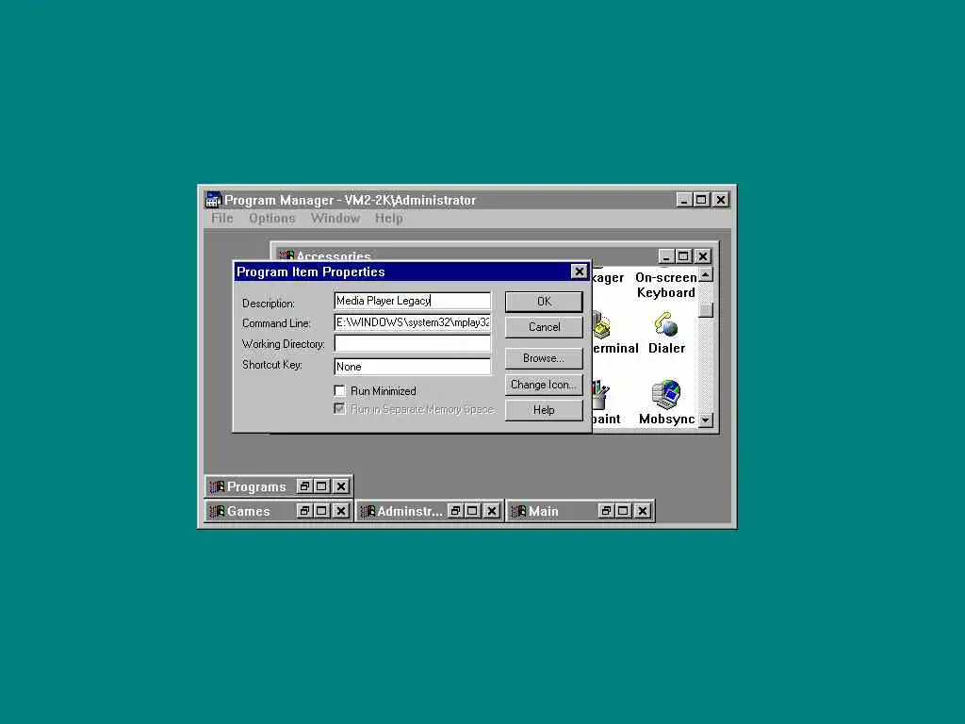The image size is (965, 724).
Task: Click Accessories scrollbar down arrow
Action: click(706, 420)
